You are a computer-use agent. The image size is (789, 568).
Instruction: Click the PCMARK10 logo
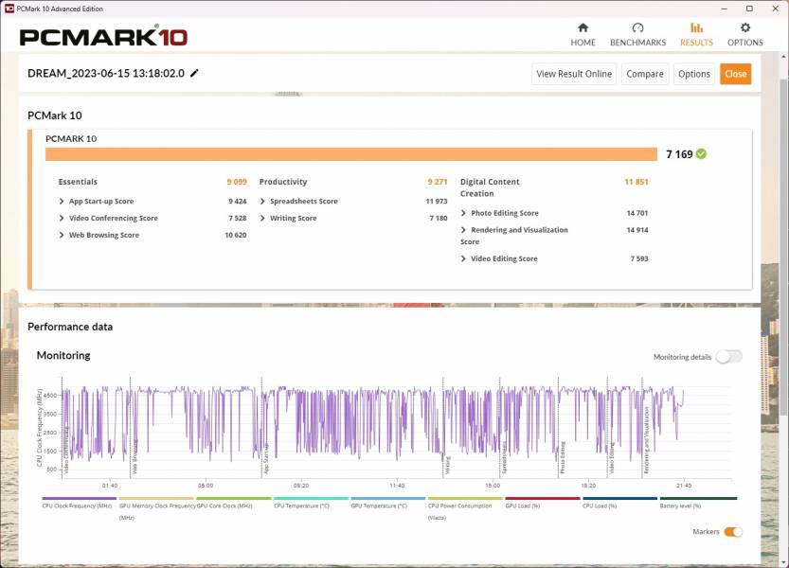[x=103, y=36]
